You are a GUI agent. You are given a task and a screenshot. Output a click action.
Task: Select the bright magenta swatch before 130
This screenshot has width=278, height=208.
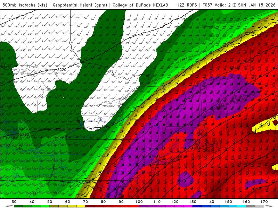[x=188, y=206]
